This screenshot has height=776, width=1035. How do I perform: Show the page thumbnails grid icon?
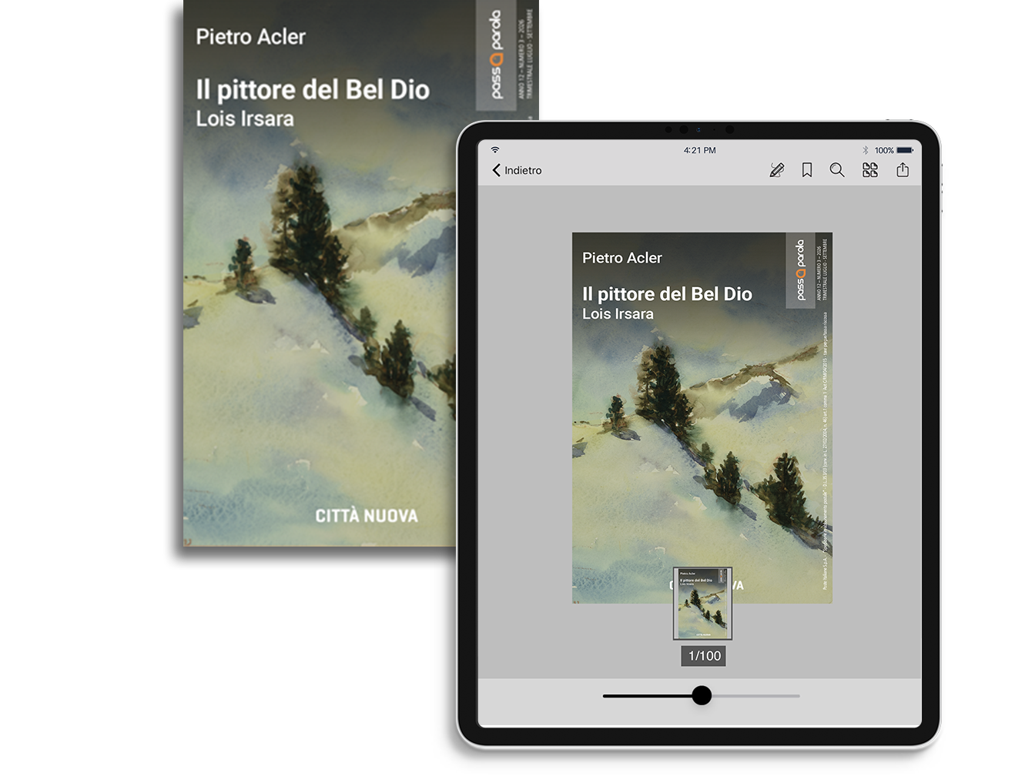870,170
